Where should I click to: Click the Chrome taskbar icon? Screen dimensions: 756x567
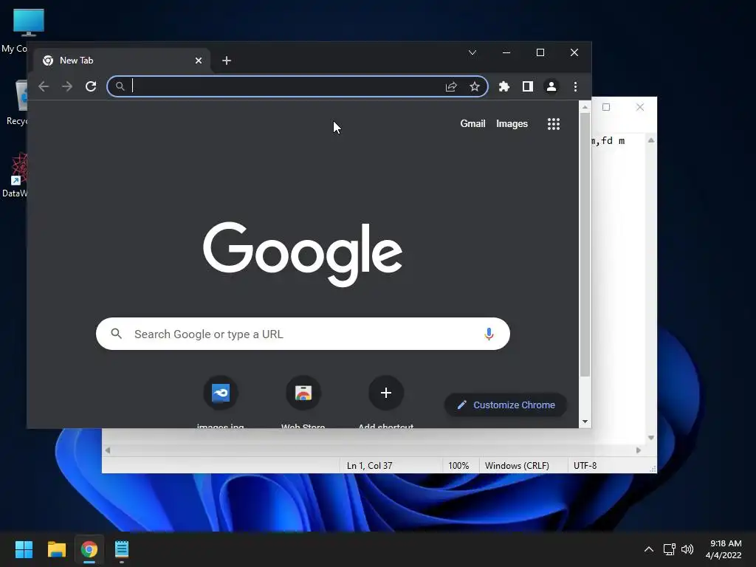point(89,549)
